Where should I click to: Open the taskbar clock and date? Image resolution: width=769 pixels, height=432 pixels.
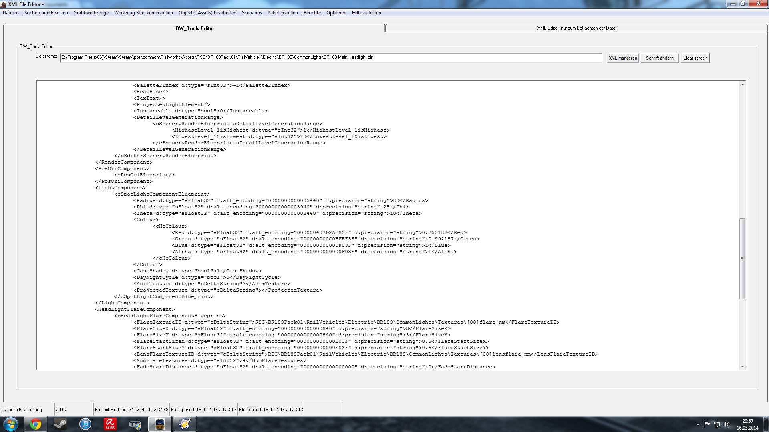click(747, 424)
